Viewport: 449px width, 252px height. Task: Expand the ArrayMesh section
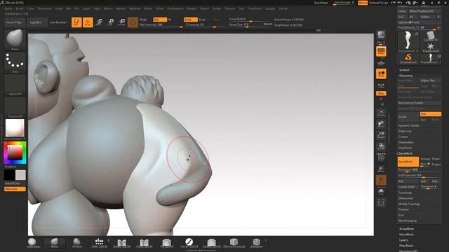[x=406, y=229]
